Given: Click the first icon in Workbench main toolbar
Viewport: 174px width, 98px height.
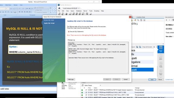Looking at the screenshot, I should (60, 14).
